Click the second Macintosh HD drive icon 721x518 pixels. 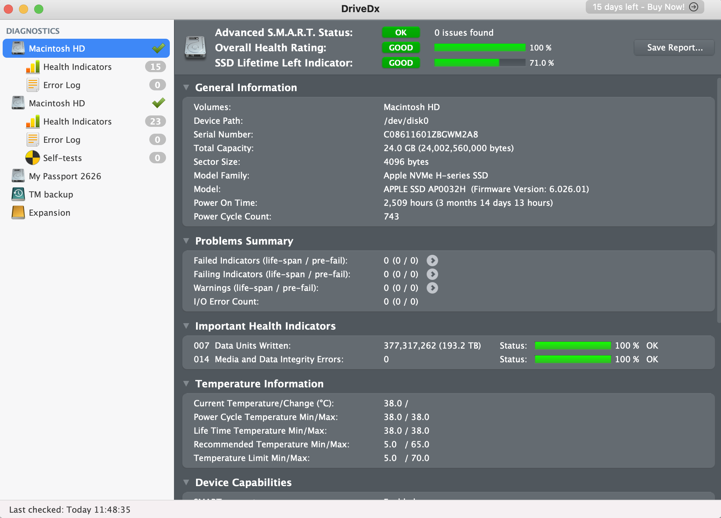pyautogui.click(x=18, y=103)
